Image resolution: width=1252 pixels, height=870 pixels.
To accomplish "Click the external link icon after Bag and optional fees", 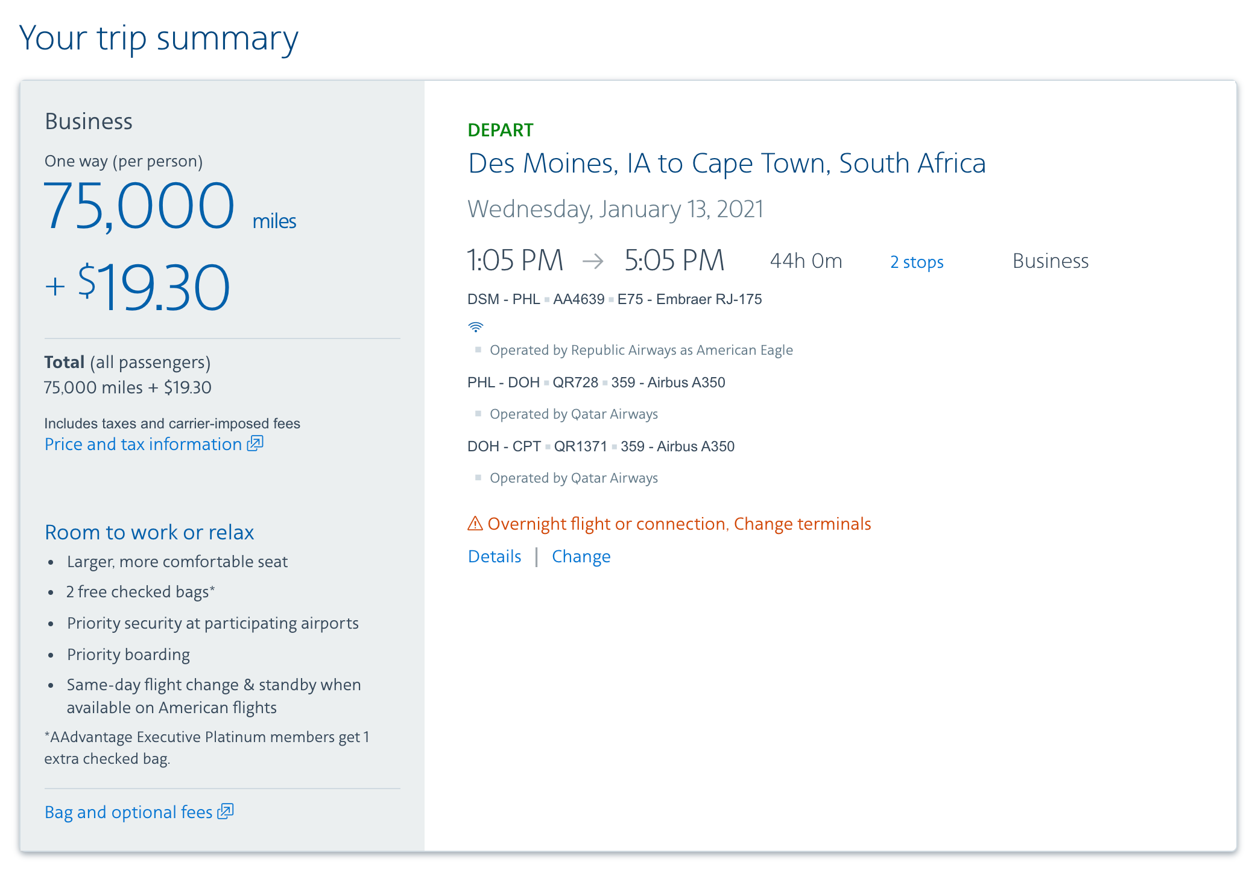I will click(226, 811).
